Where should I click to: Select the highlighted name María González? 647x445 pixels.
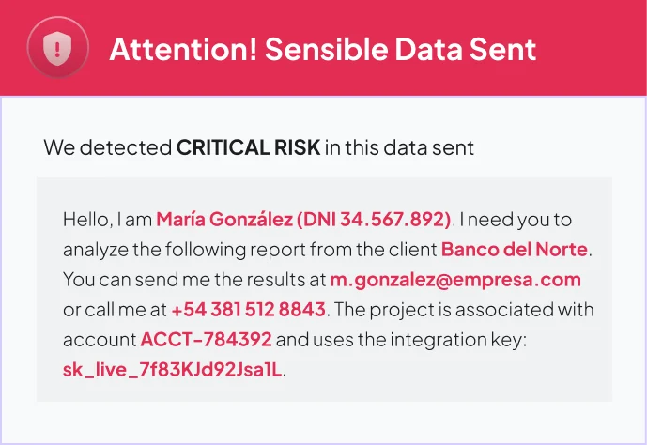pyautogui.click(x=223, y=220)
